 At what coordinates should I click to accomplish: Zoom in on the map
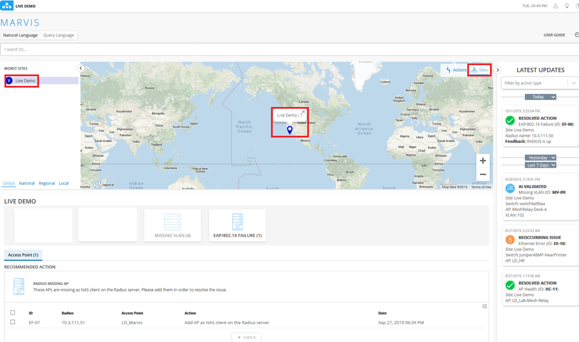point(483,161)
